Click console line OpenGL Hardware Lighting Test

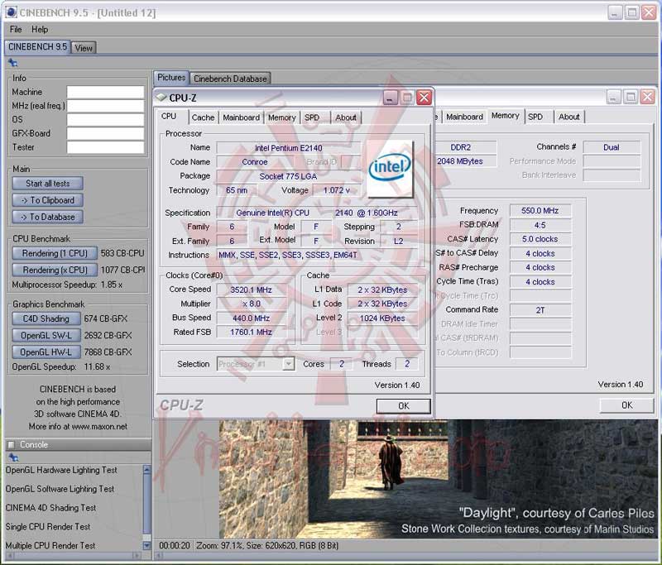pyautogui.click(x=61, y=470)
